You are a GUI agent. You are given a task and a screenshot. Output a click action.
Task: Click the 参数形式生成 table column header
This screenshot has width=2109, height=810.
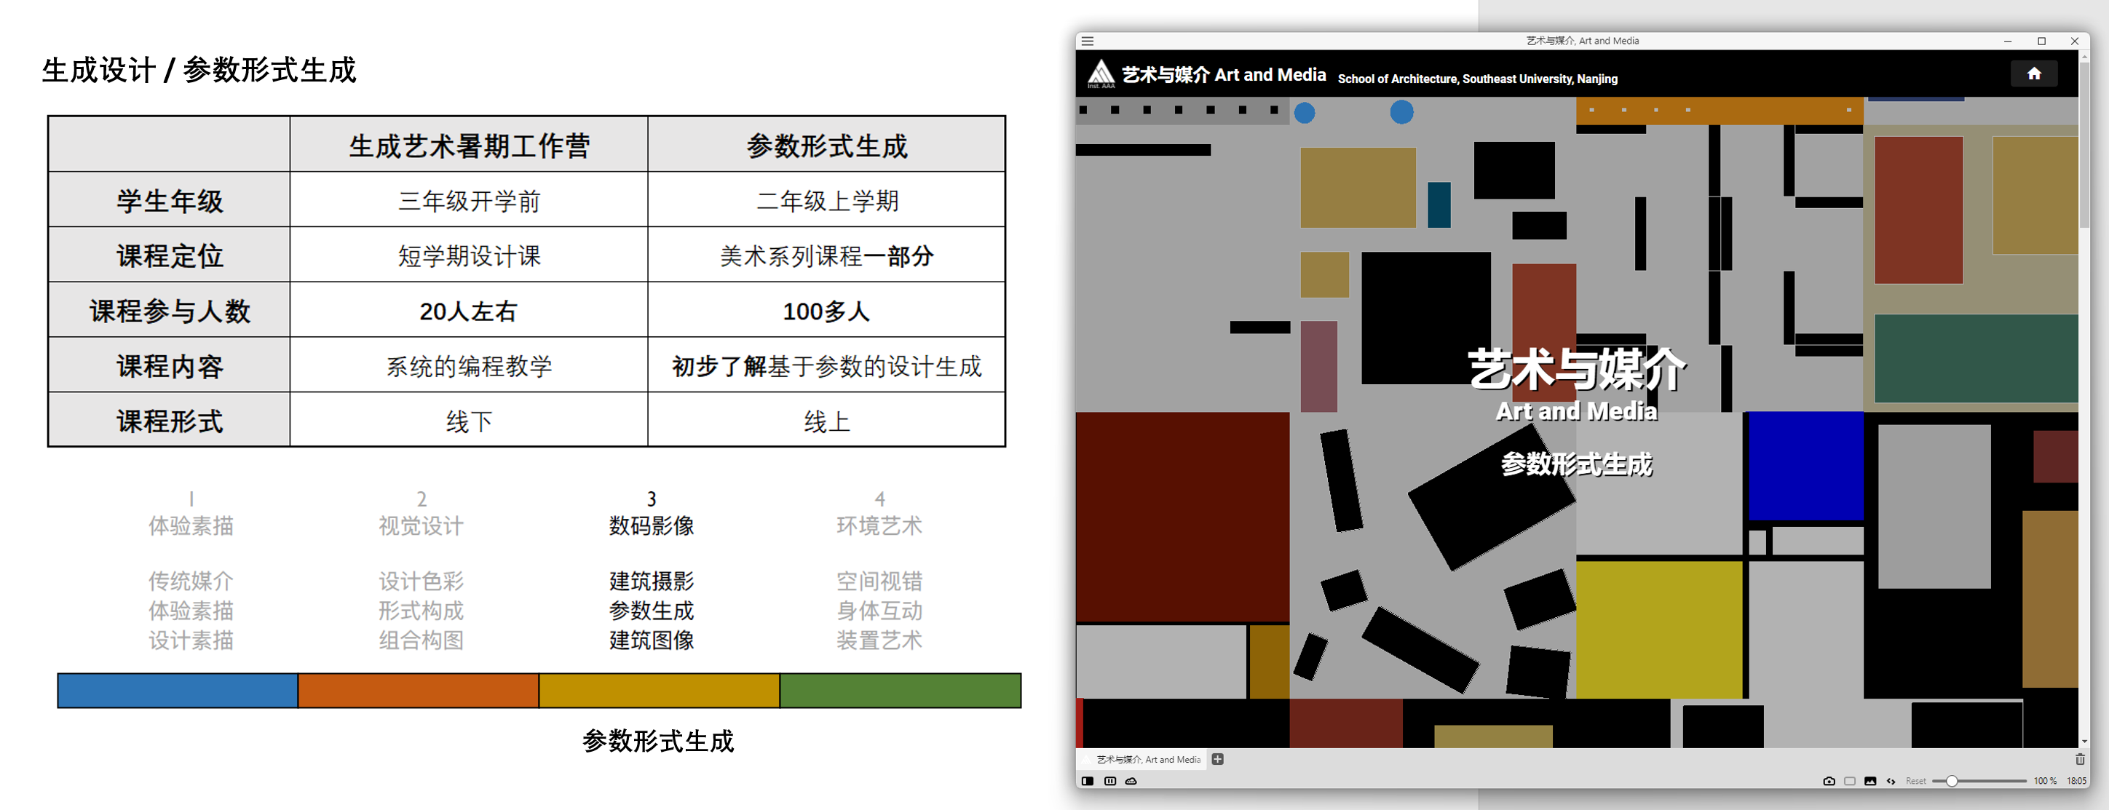tap(827, 146)
